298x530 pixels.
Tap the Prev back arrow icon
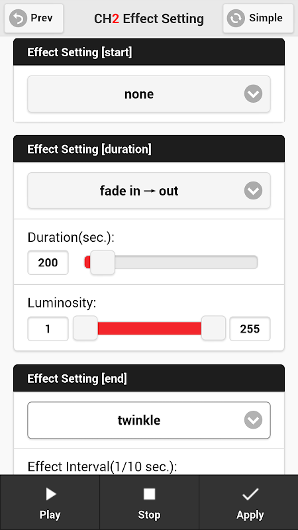[18, 19]
